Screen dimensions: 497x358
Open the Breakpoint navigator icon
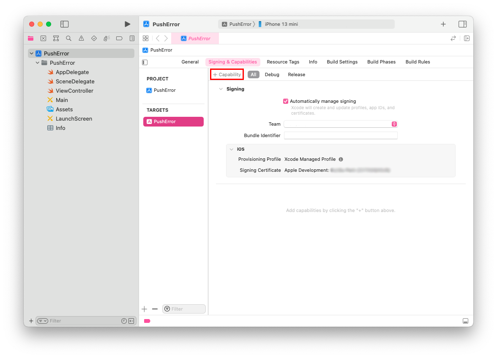point(119,39)
